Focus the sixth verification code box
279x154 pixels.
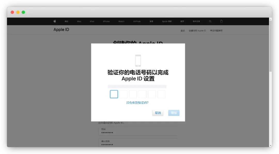[x=161, y=94]
